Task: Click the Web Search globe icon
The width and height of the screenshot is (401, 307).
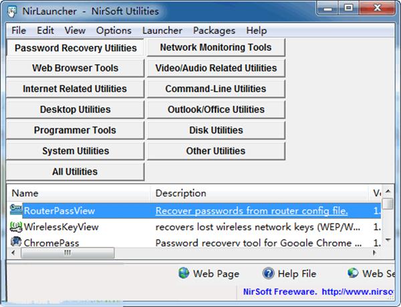Action: [x=353, y=273]
